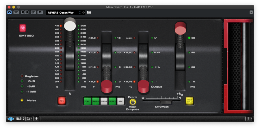The height and width of the screenshot is (129, 260).
Task: Toggle the Noise LED switch
Action: pos(22,100)
